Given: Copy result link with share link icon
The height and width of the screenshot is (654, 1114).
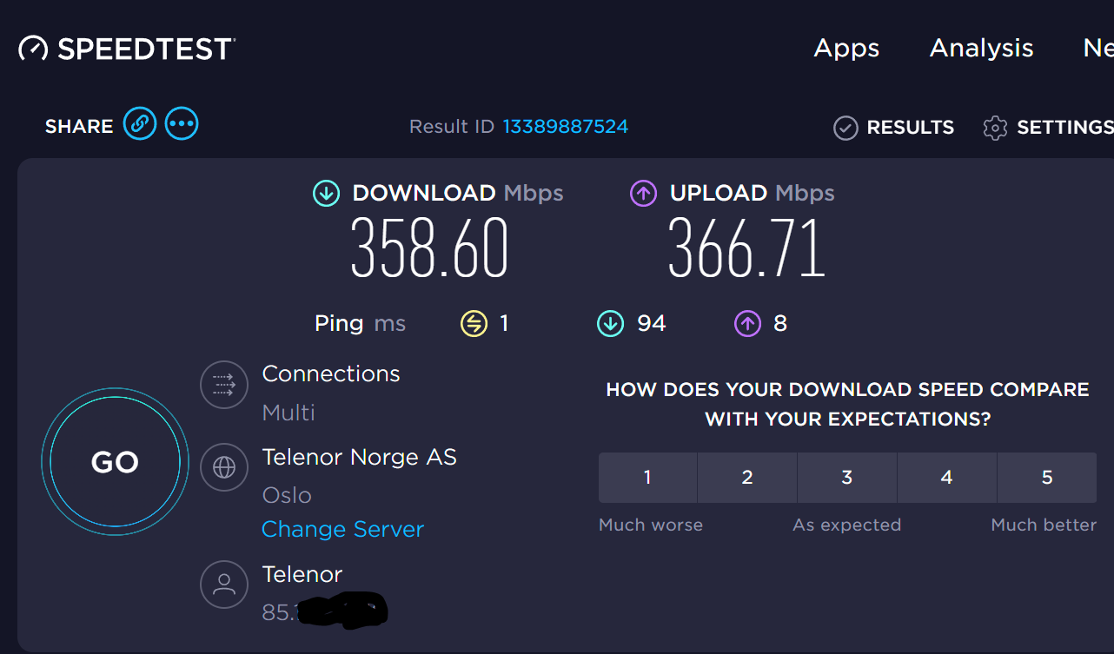Looking at the screenshot, I should [139, 124].
